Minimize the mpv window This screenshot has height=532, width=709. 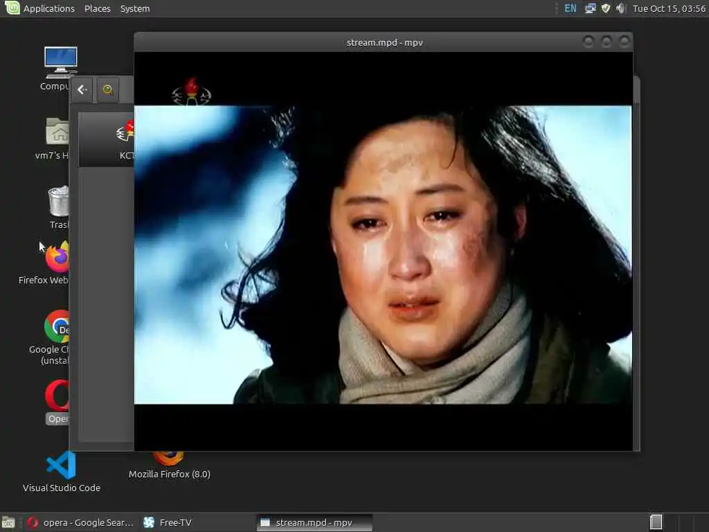[589, 42]
